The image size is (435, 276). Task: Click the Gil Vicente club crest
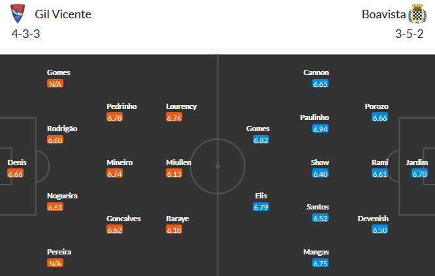pos(18,14)
